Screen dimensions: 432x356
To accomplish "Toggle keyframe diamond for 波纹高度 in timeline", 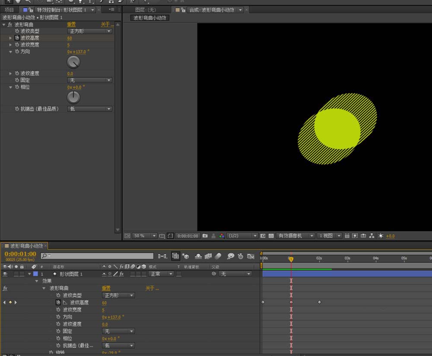I will [10, 302].
